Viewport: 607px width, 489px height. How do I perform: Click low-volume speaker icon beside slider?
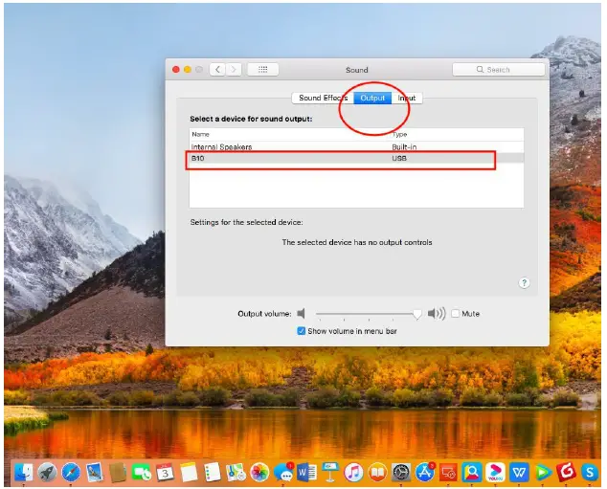click(x=302, y=313)
